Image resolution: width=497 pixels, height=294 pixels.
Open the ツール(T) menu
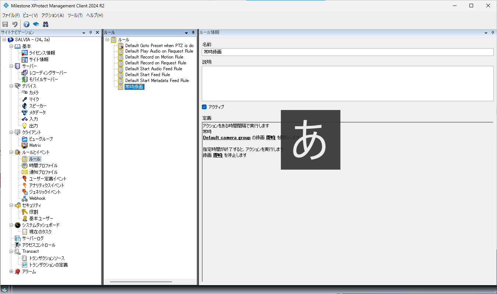[x=75, y=15]
